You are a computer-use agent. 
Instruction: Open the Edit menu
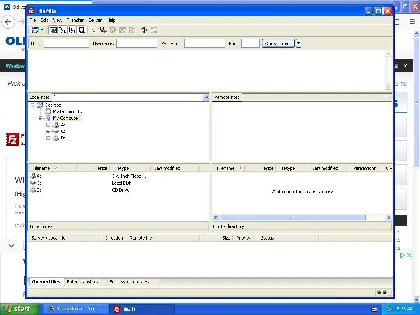[44, 20]
